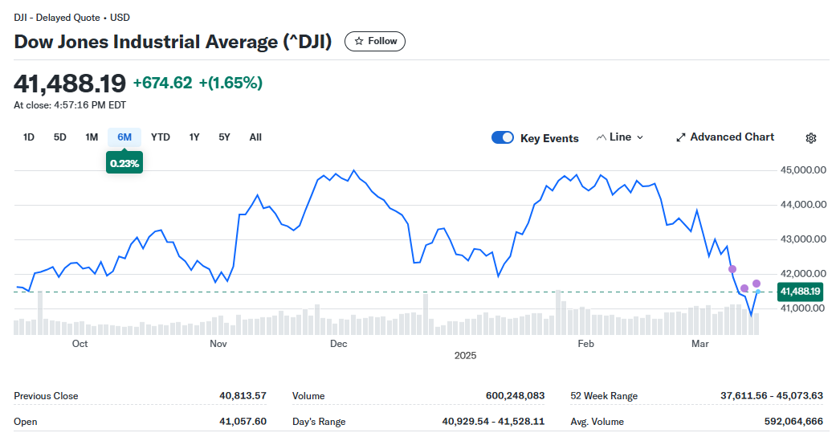Click the 44,000.00 y-axis label
This screenshot has height=437, width=836.
pyautogui.click(x=804, y=204)
